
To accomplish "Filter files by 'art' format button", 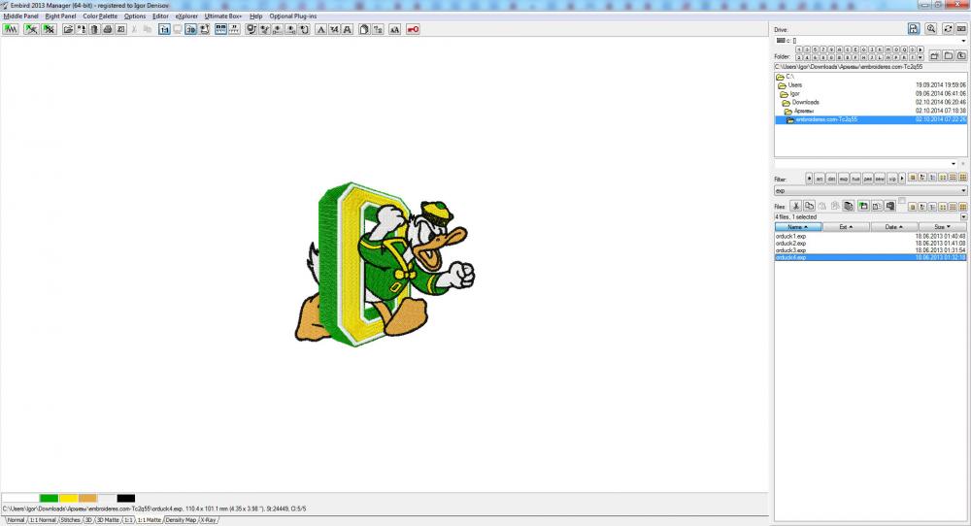I will 820,179.
